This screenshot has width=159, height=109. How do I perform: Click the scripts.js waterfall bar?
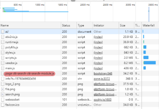(146, 57)
